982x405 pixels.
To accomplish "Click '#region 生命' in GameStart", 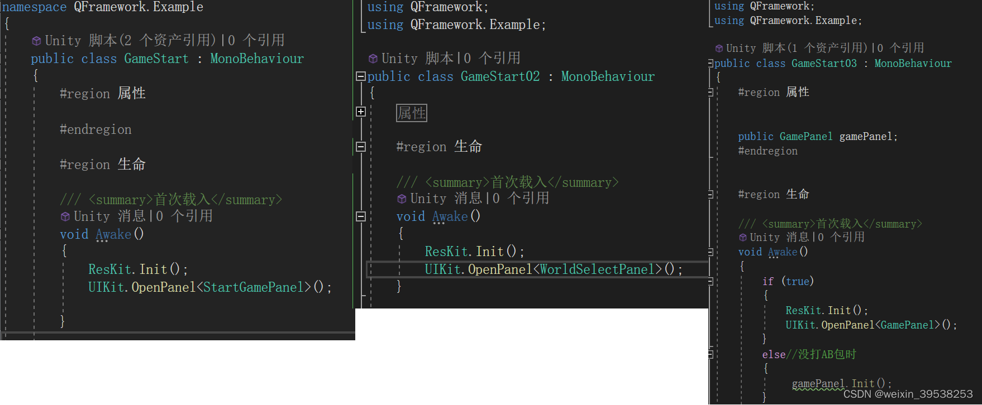I will 103,165.
